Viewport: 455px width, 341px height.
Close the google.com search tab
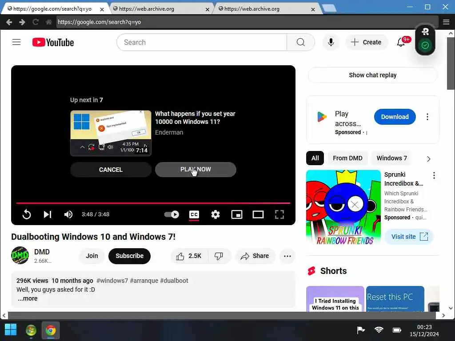tap(102, 9)
